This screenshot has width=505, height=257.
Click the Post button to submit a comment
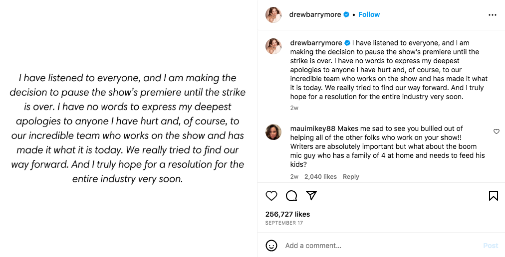coord(490,246)
